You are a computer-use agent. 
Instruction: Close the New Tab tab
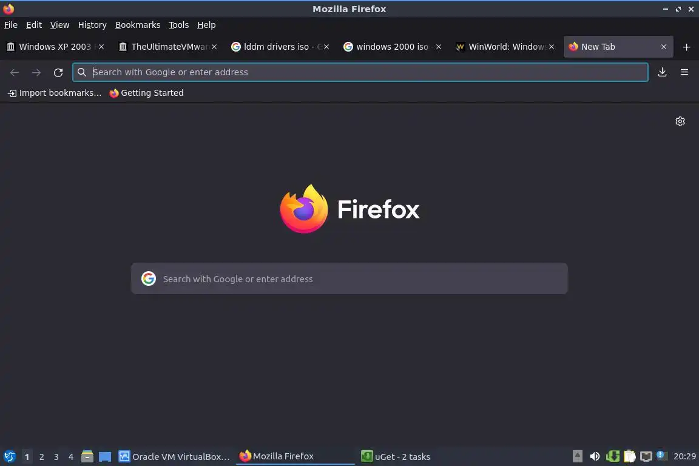pos(664,47)
